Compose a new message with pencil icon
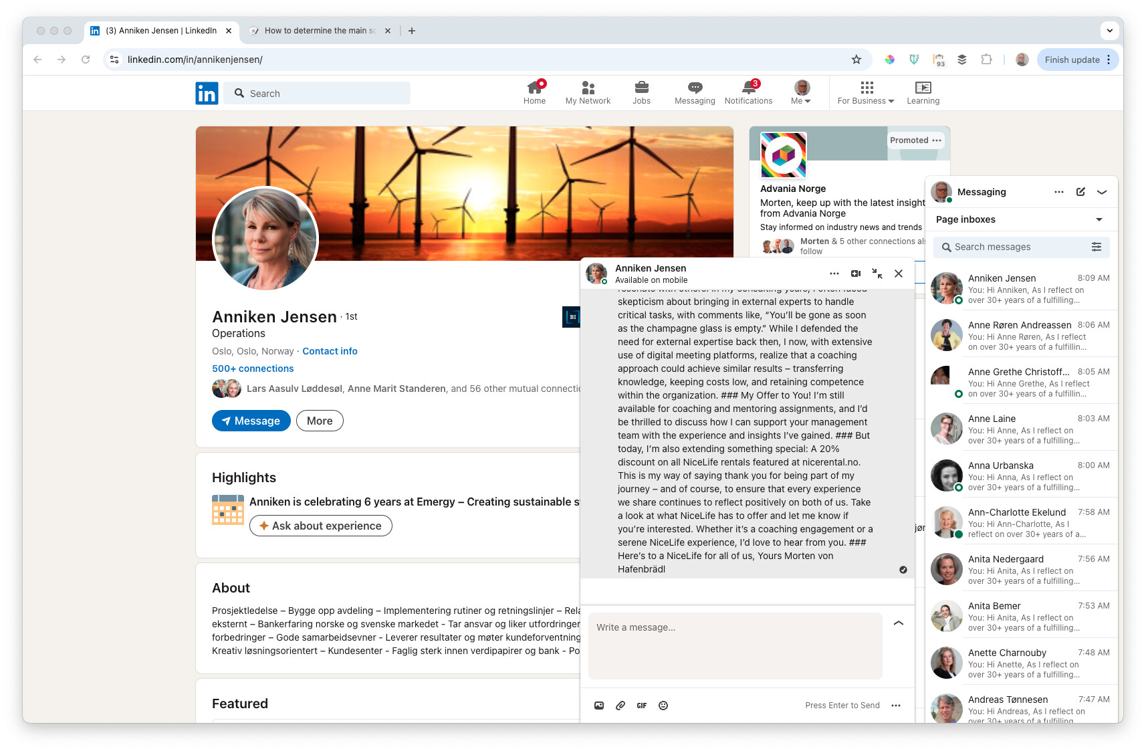1146x751 pixels. coord(1080,192)
